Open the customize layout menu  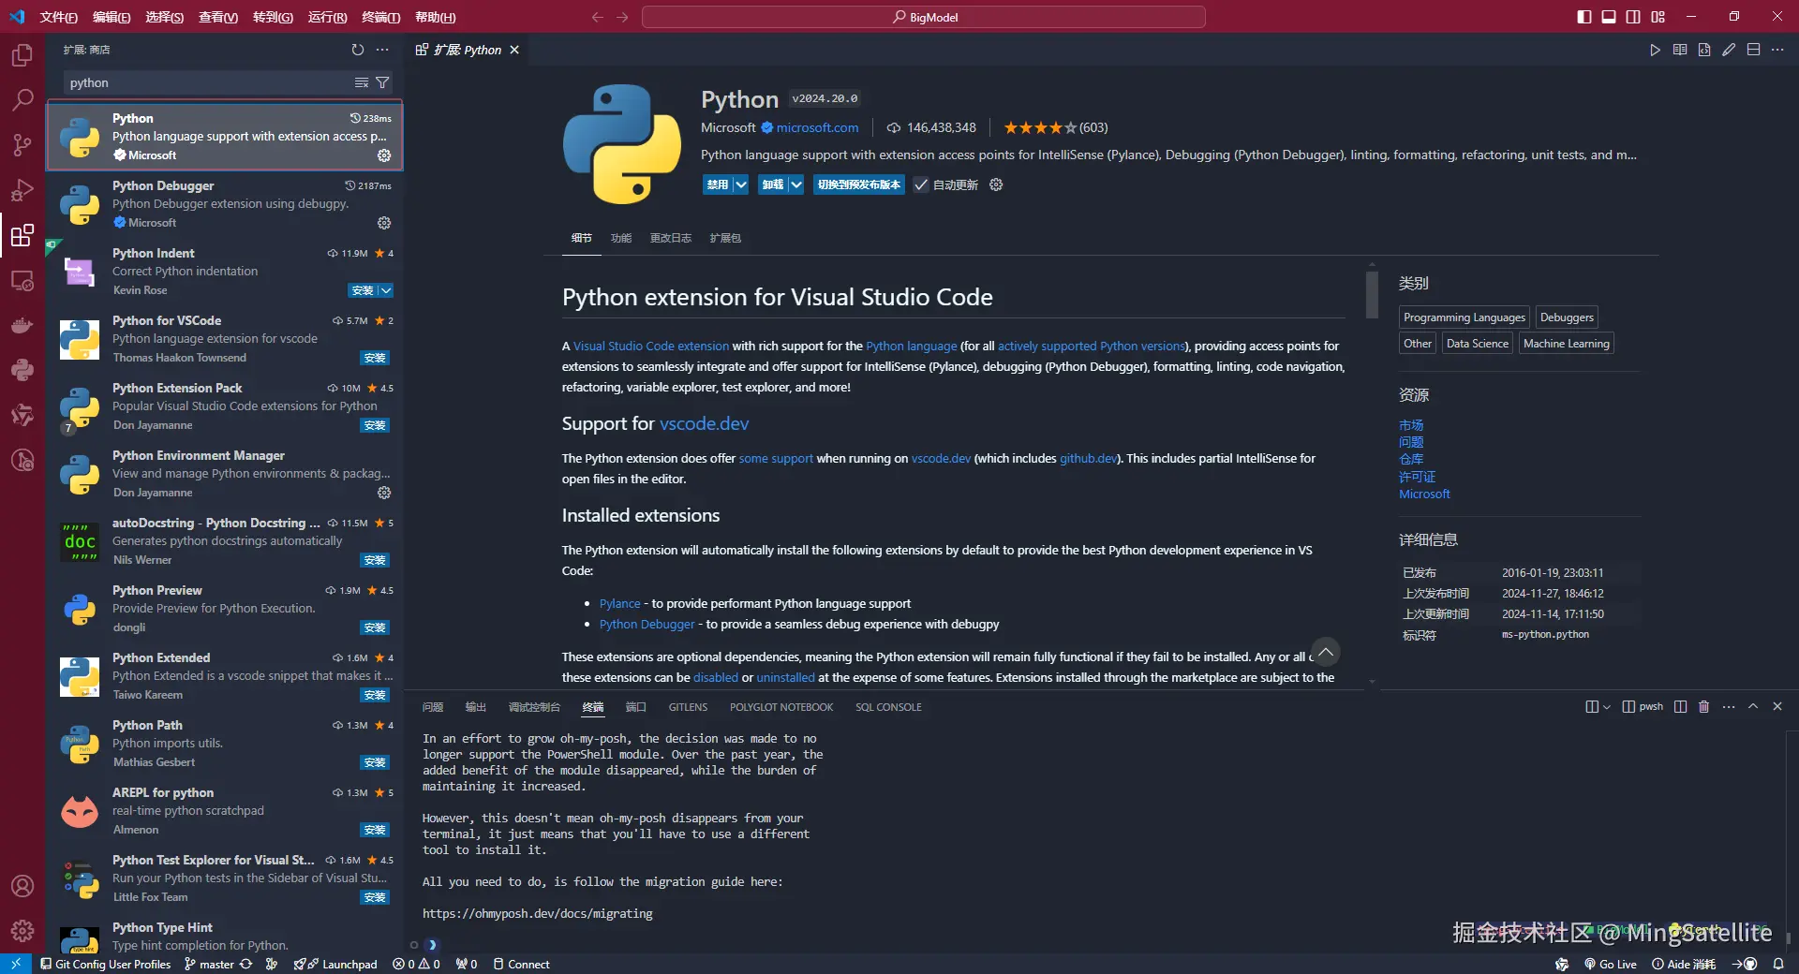click(1658, 17)
